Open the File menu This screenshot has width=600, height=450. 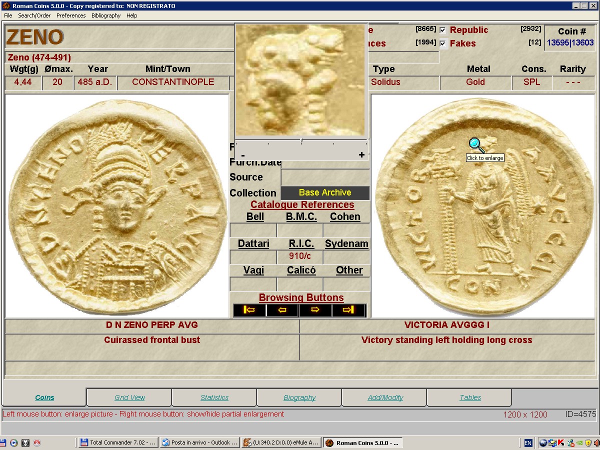8,15
